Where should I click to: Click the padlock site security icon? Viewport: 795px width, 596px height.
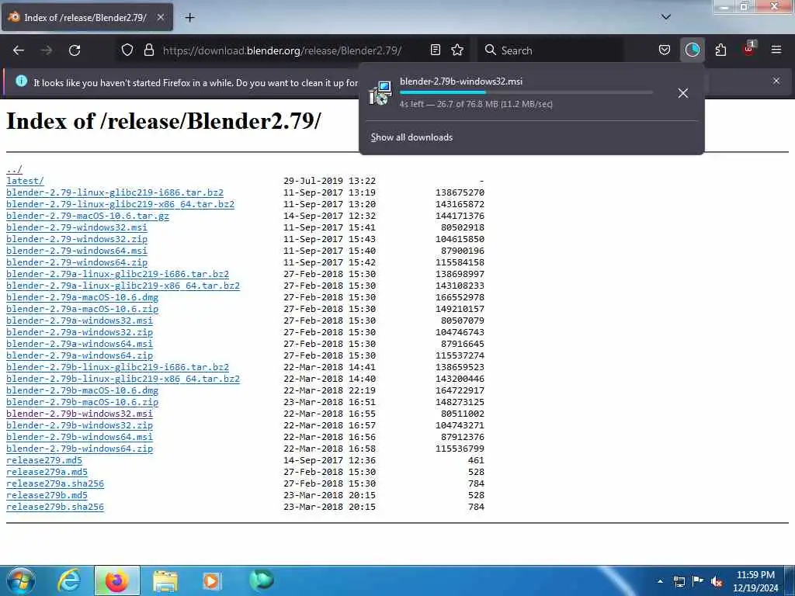148,50
